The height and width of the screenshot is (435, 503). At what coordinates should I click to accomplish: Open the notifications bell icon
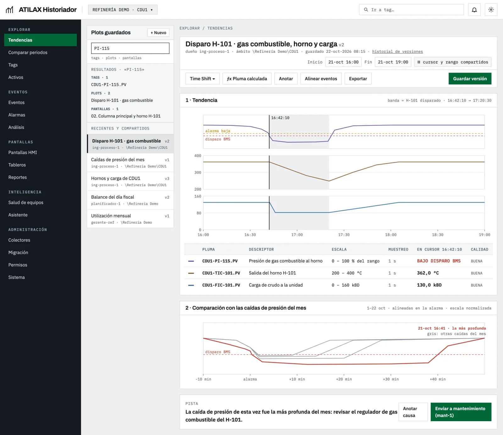[474, 10]
